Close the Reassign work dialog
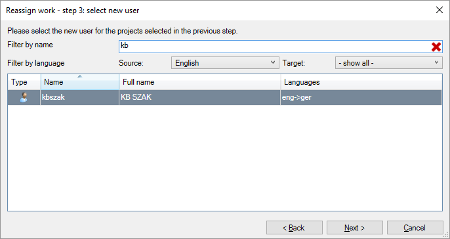The width and height of the screenshot is (450, 239). pyautogui.click(x=439, y=11)
